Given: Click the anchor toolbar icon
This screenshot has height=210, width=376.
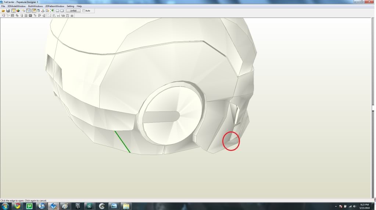Looking at the screenshot, I should pos(43,11).
